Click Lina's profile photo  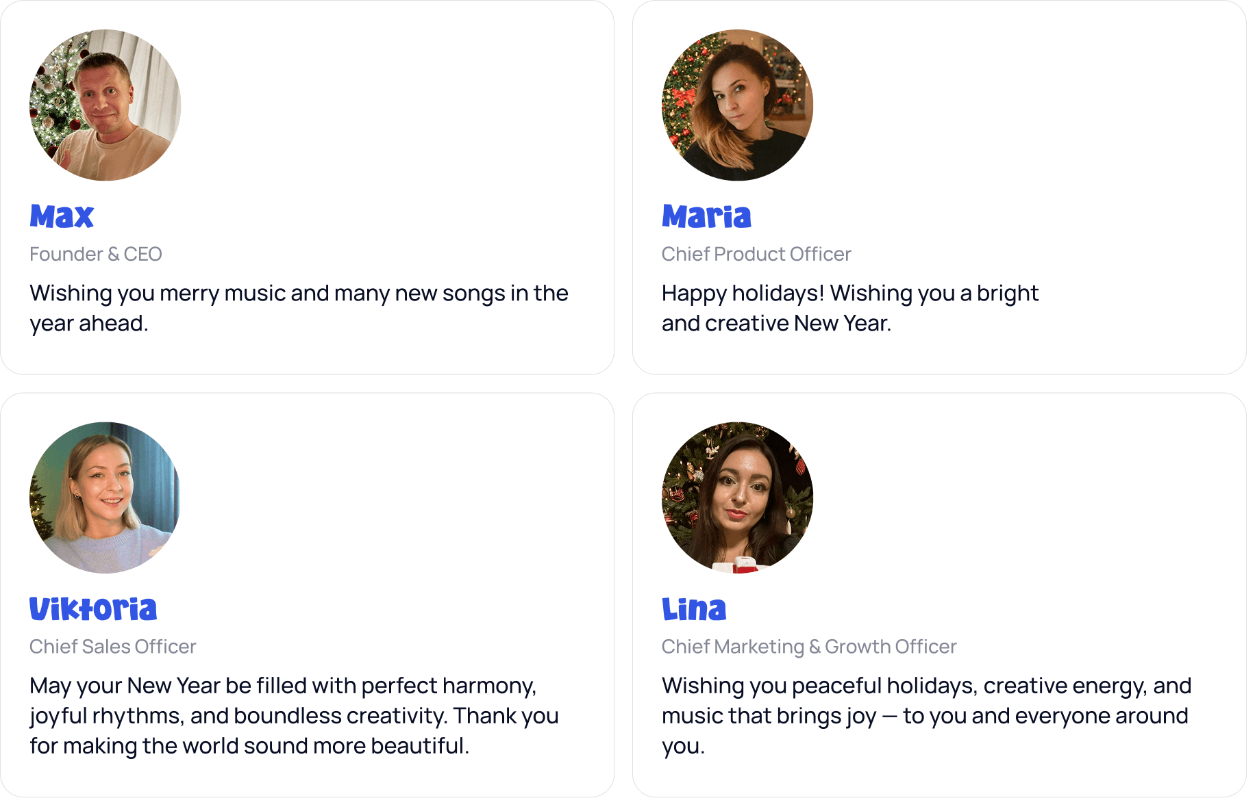tap(737, 498)
